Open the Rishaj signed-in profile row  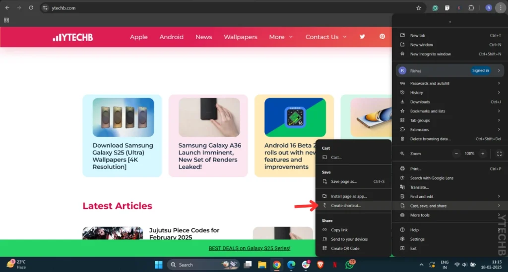tap(449, 70)
